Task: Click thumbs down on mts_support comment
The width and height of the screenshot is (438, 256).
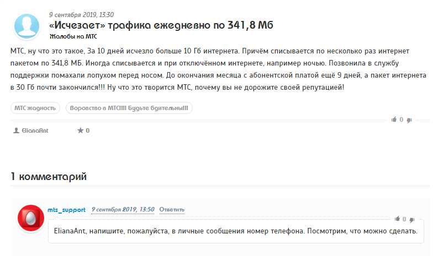Action: (412, 220)
